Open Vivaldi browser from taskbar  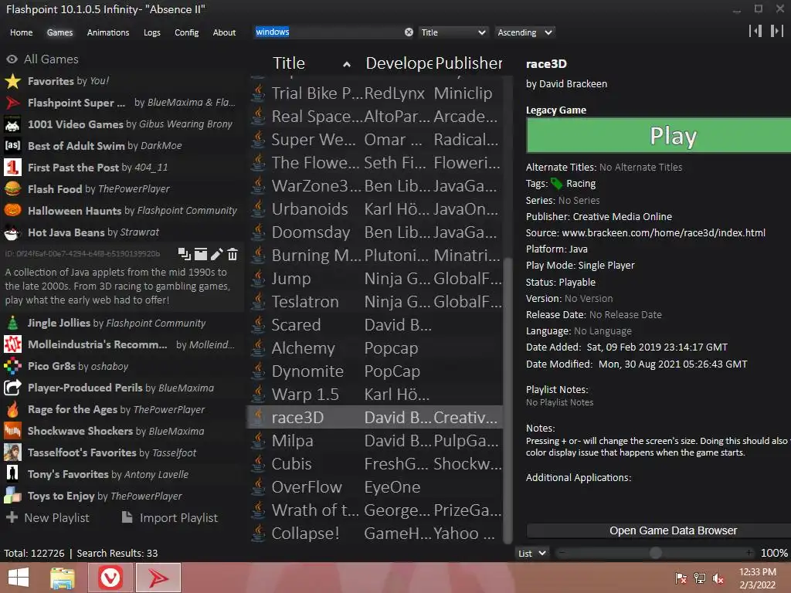point(110,578)
